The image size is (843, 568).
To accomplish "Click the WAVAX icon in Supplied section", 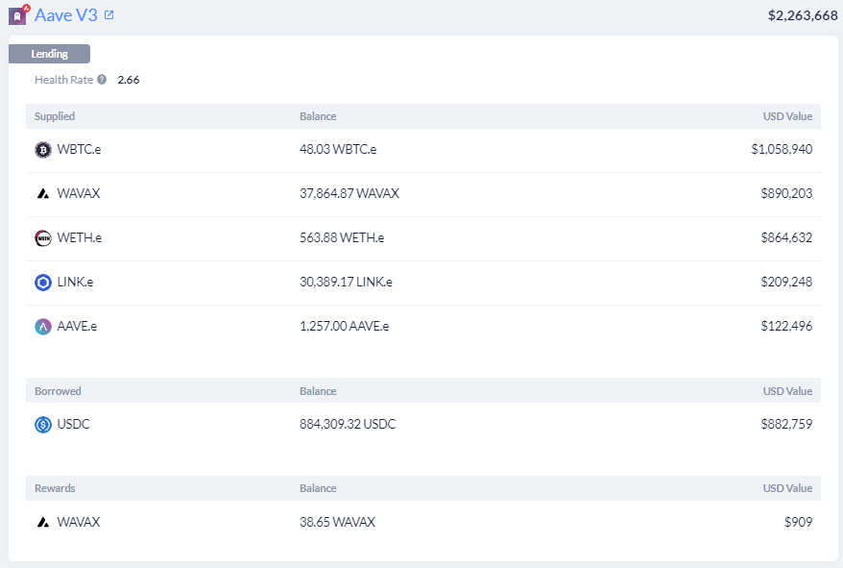I will click(43, 194).
